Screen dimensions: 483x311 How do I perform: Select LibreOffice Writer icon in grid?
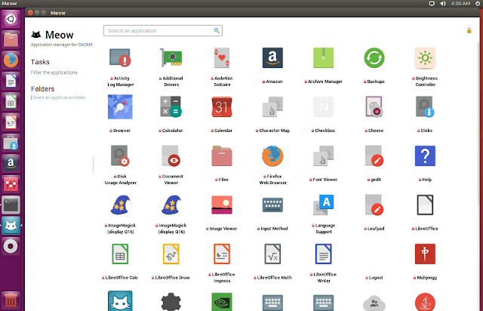coord(324,254)
